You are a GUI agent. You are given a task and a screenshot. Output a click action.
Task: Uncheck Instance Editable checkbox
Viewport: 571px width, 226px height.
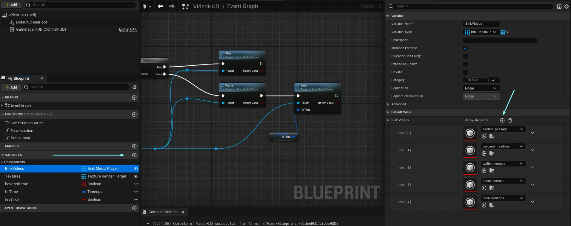coord(465,48)
